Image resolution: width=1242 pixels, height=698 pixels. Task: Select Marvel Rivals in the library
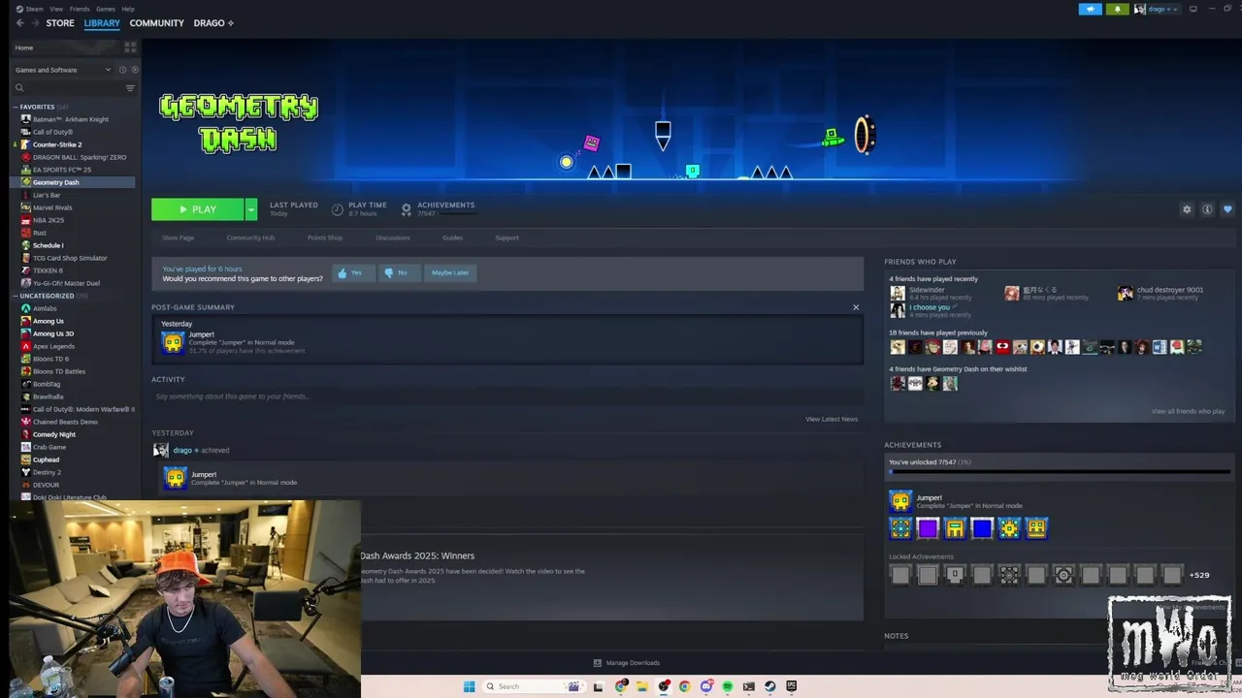coord(53,207)
